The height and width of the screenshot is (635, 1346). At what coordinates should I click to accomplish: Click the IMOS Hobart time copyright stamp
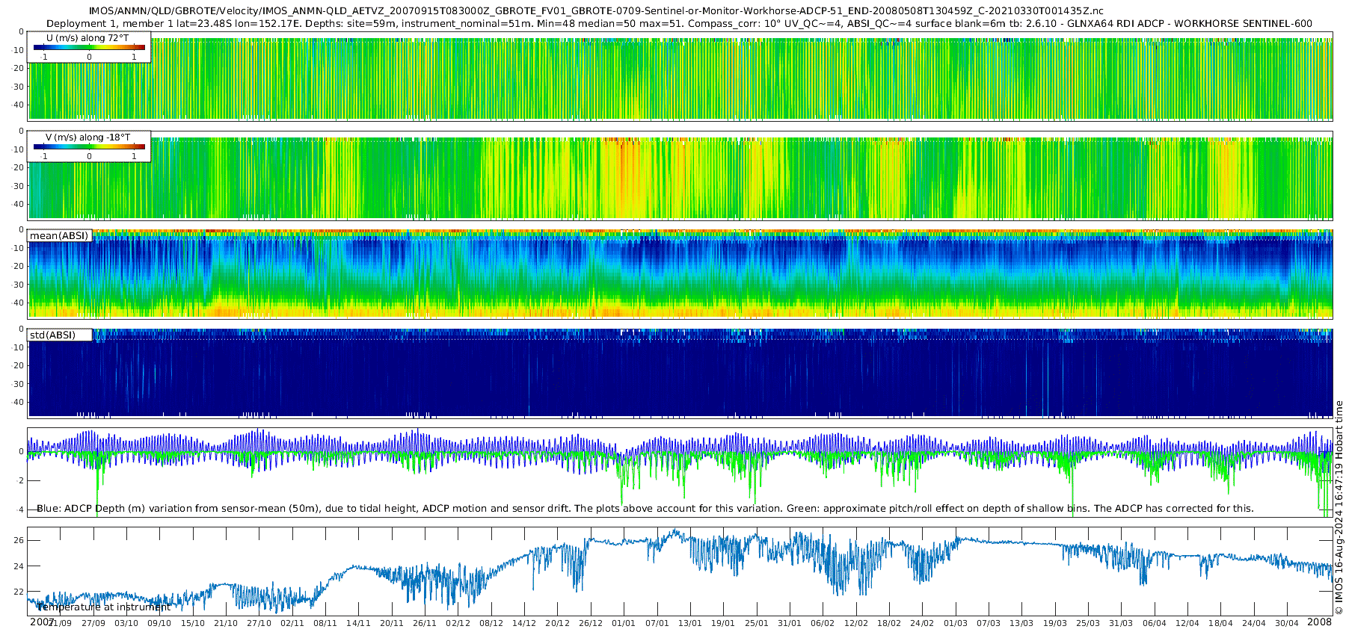1339,507
